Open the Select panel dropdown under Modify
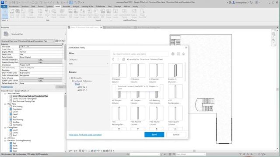 [5, 20]
